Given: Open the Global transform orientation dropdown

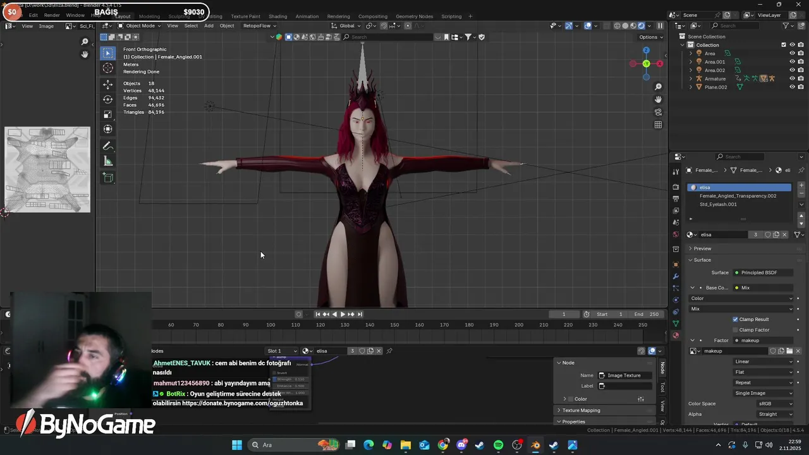Looking at the screenshot, I should pyautogui.click(x=346, y=26).
